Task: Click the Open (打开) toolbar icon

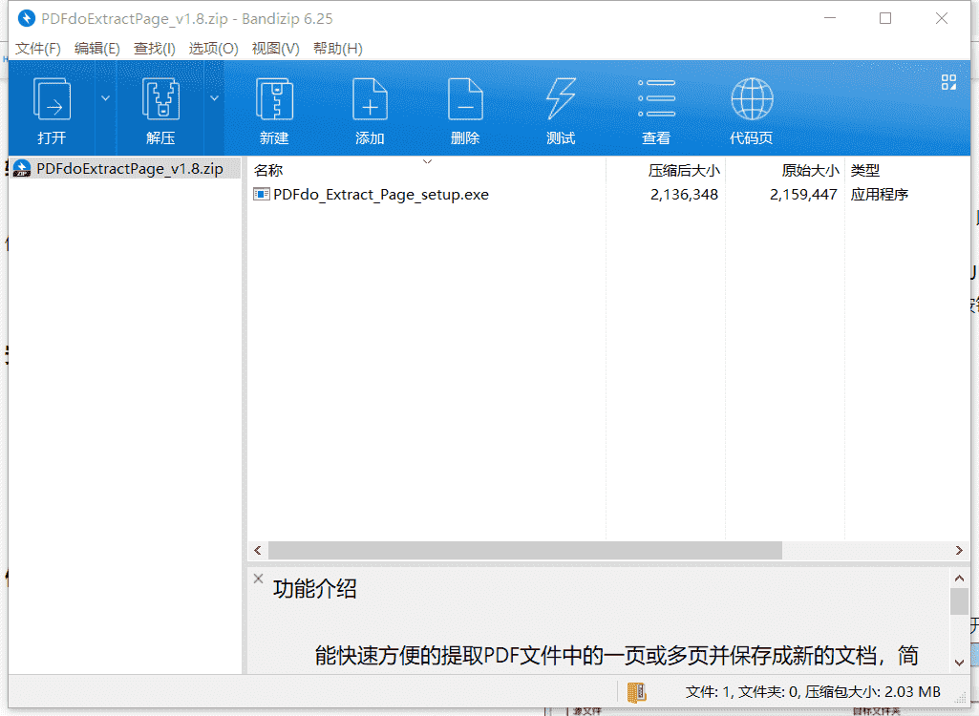Action: coord(52,99)
